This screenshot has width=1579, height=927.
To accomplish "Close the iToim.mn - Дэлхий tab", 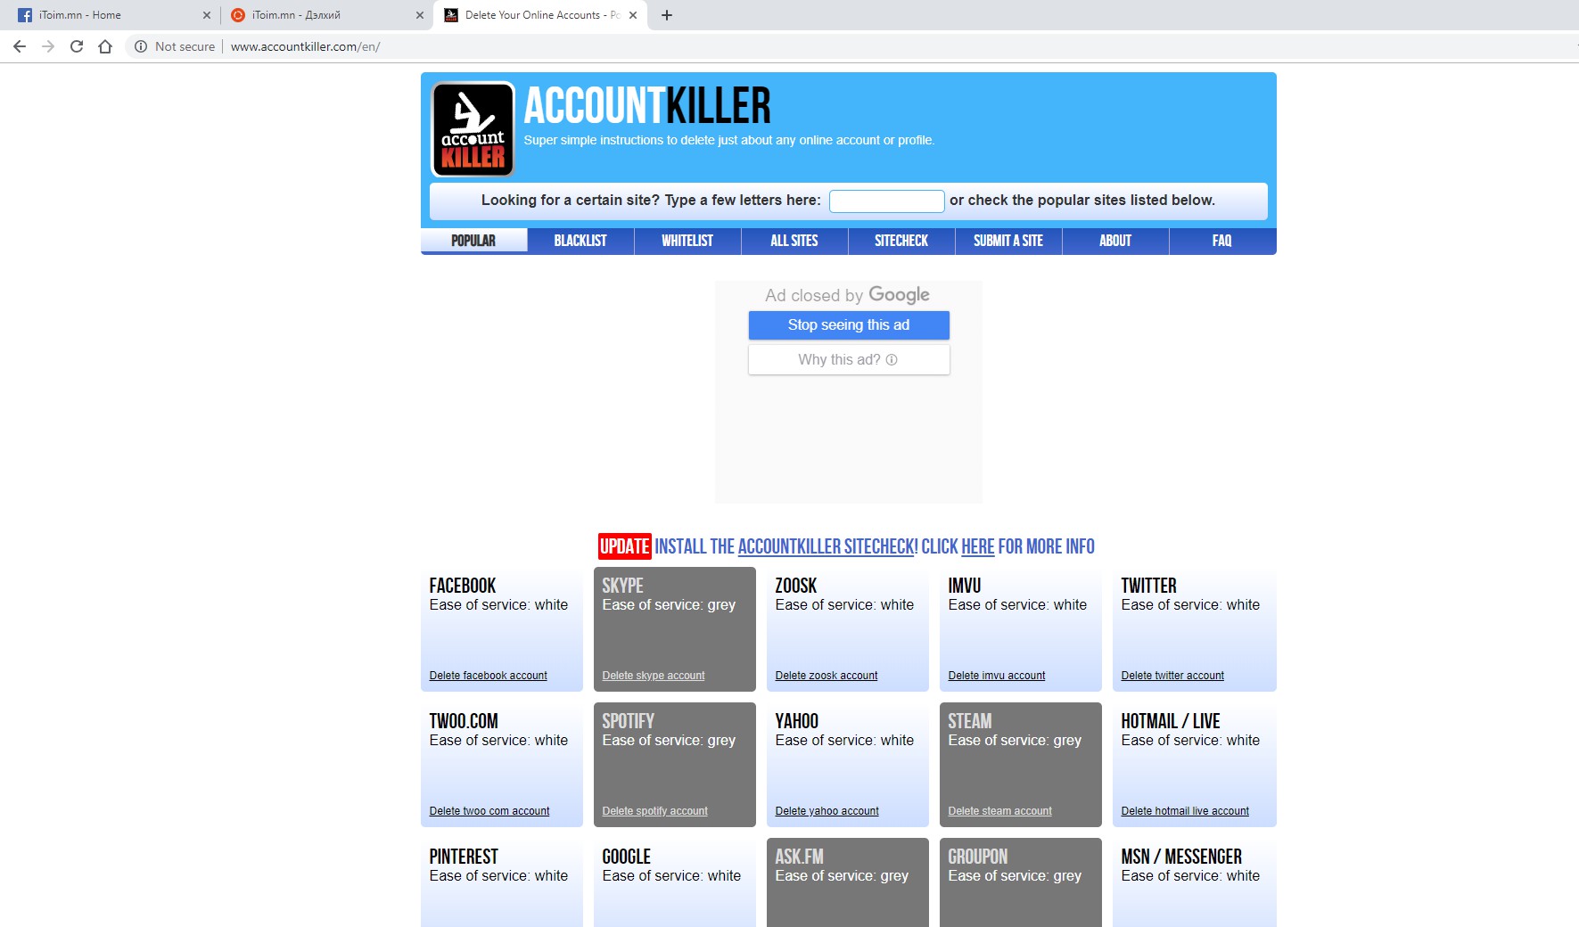I will [x=420, y=15].
